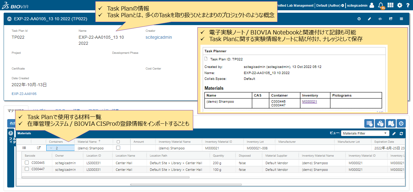The image size is (413, 192).
Task: Refresh the Materials grid
Action: pos(401,133)
